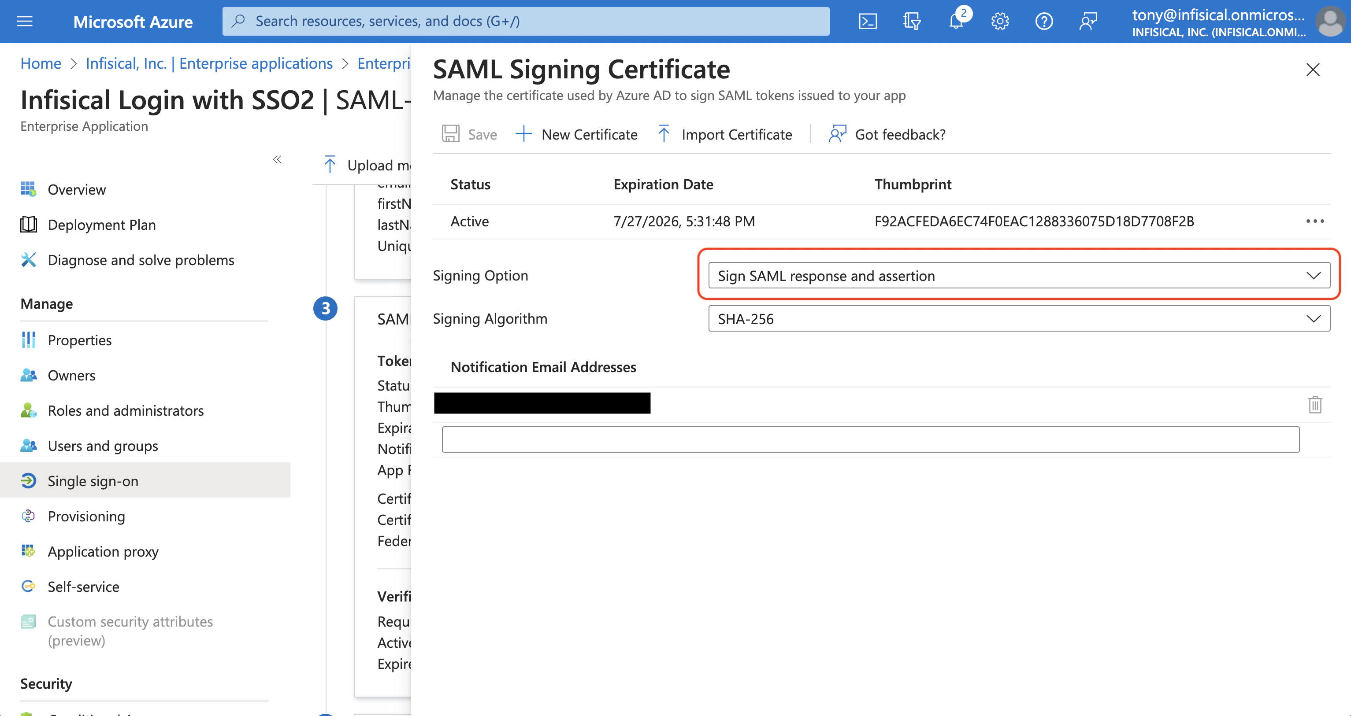
Task: Click the Diagnose wrench icon
Action: coord(28,259)
